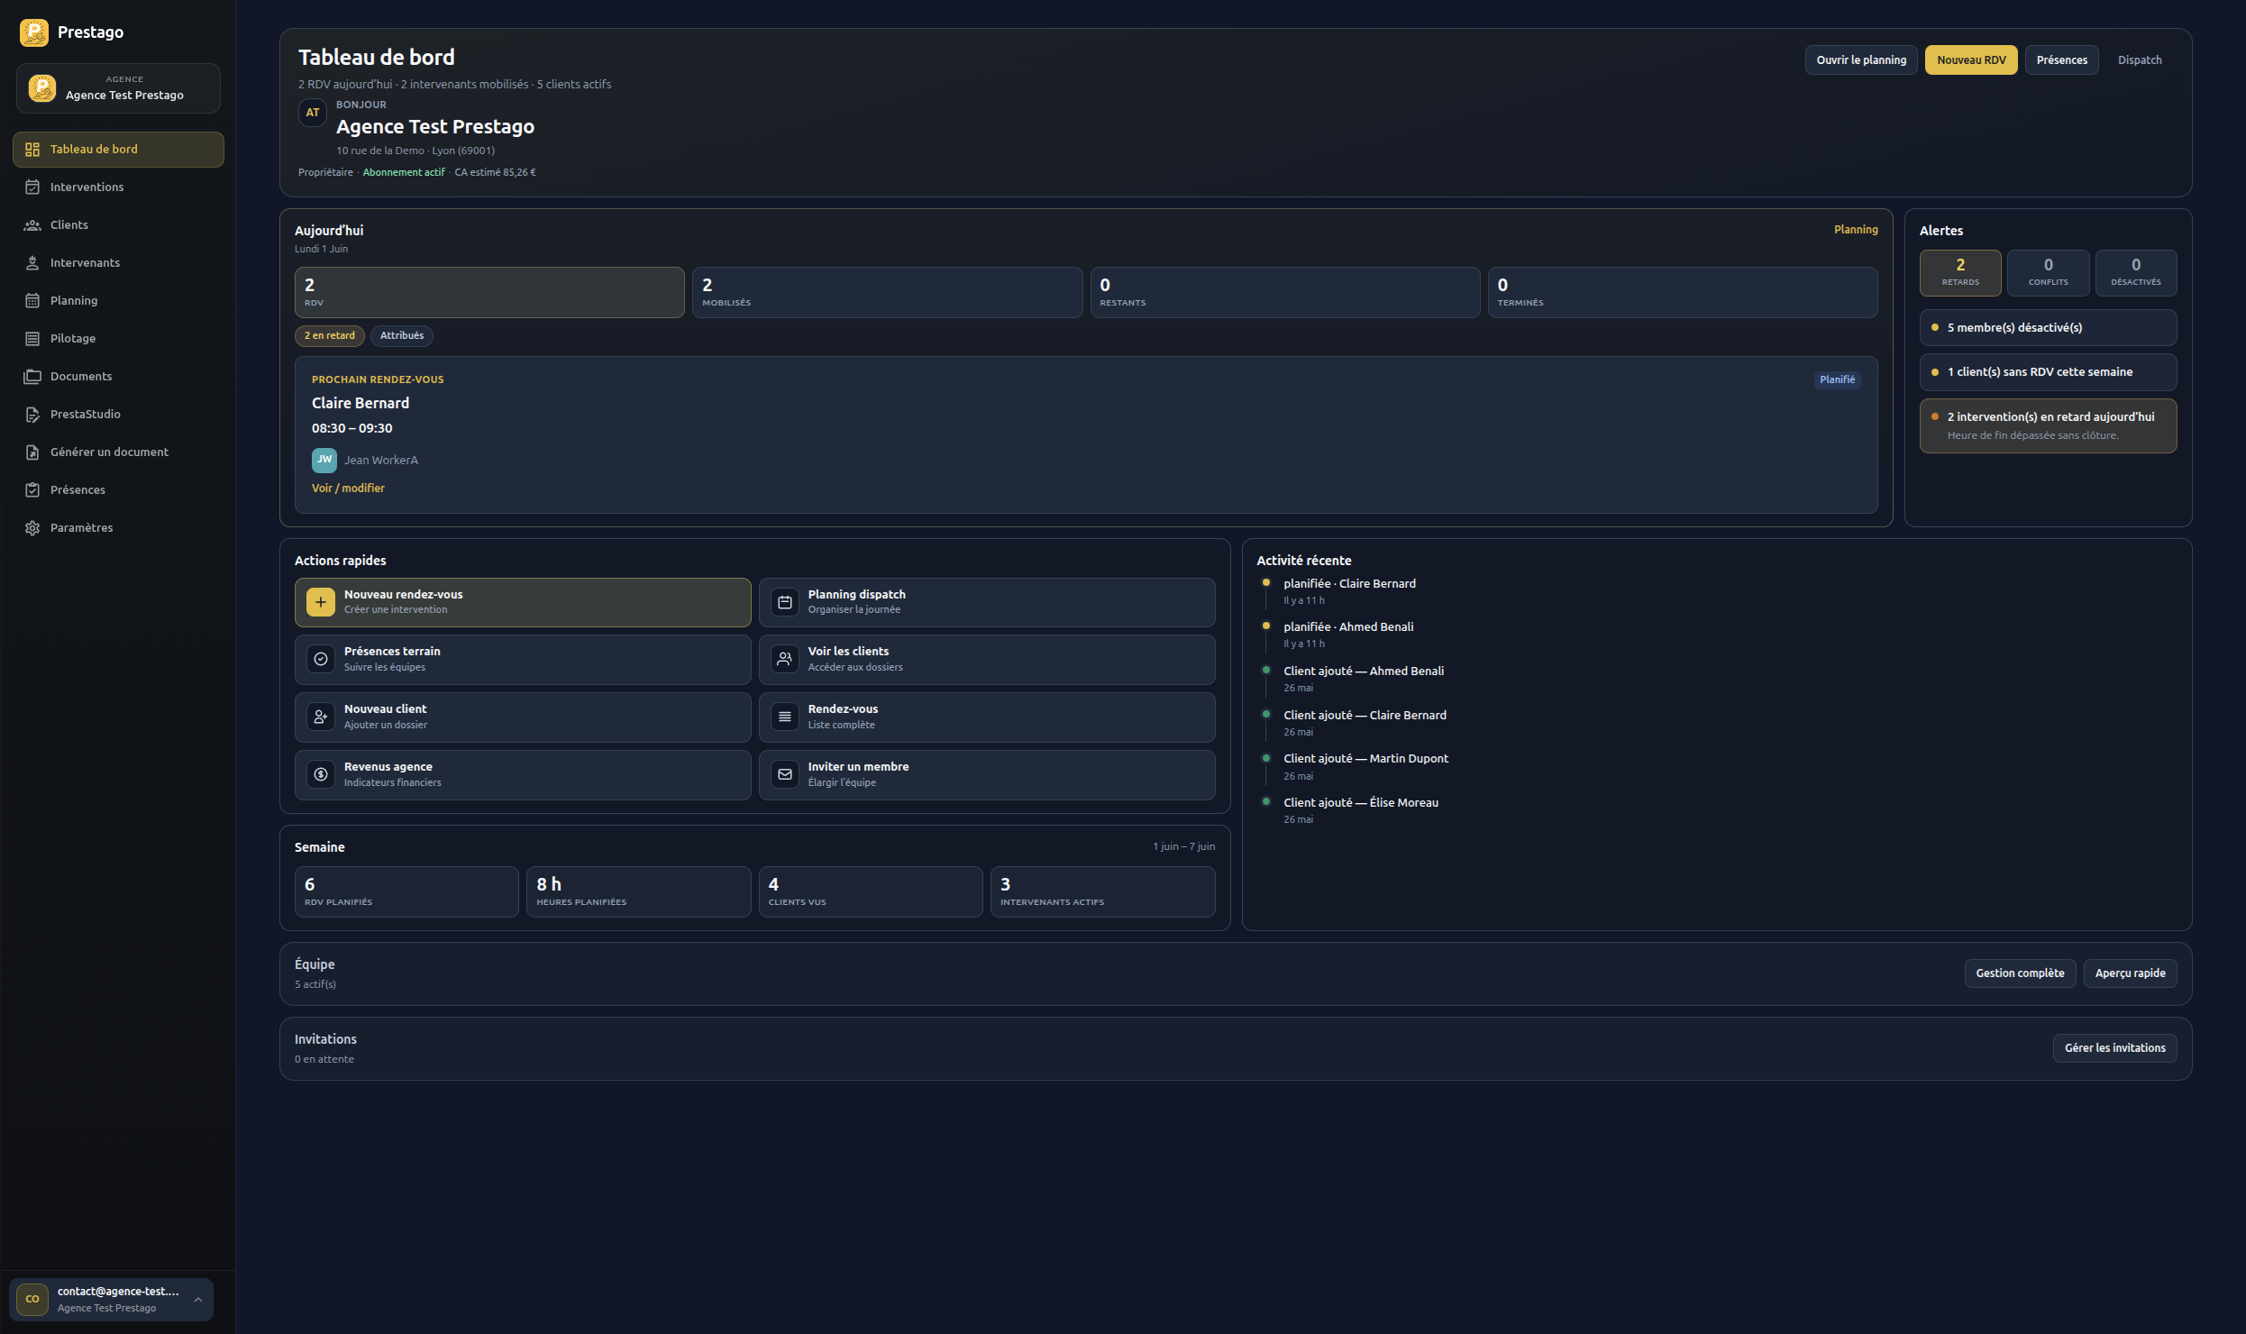Open the Agence Test Prestago agency selector
2246x1334 pixels.
point(118,88)
